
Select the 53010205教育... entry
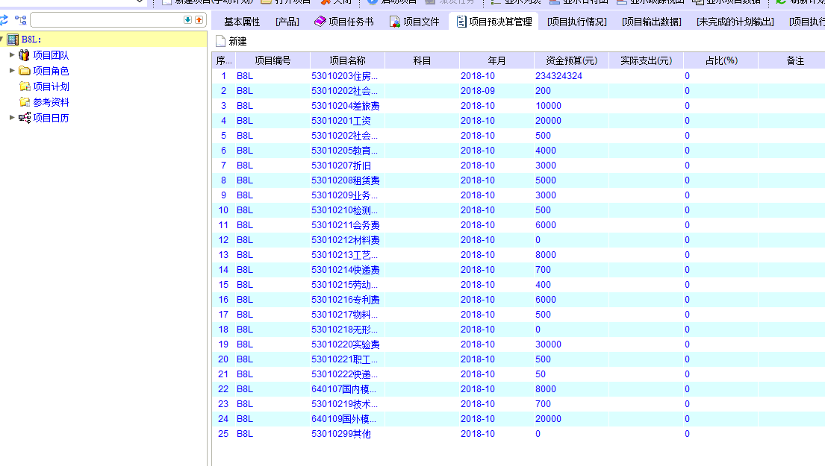point(345,151)
